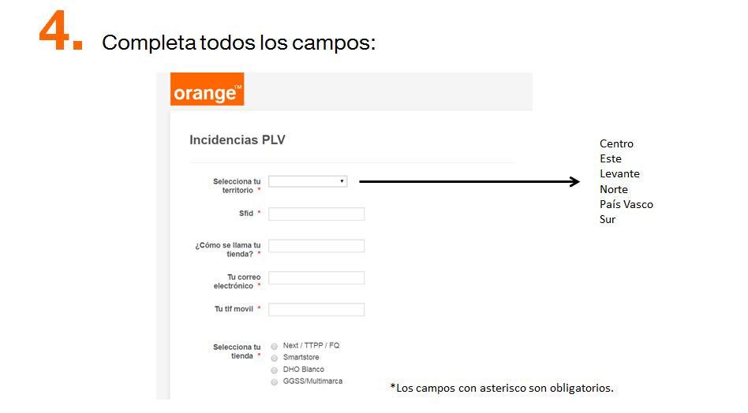Click the Este territory option
The image size is (748, 413).
coord(611,158)
